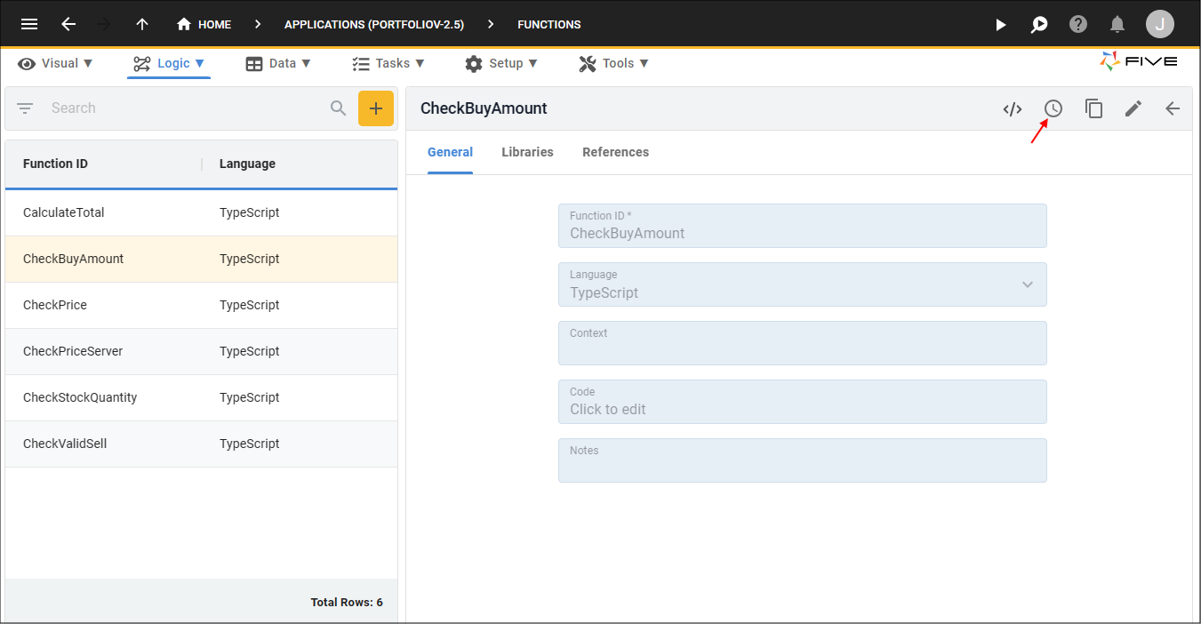The width and height of the screenshot is (1201, 624).
Task: Select the CheckValidSell function row
Action: (x=201, y=444)
